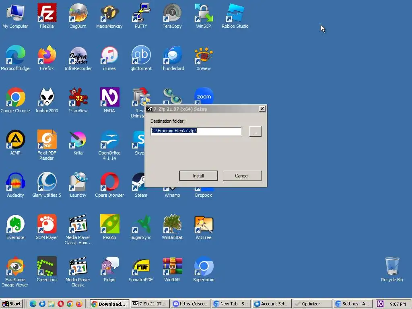Select the XnView desktop icon
Screen dimensions: 412x309
[x=203, y=58]
